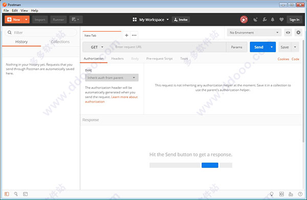
Task: Open the Cookies link
Action: [x=283, y=59]
